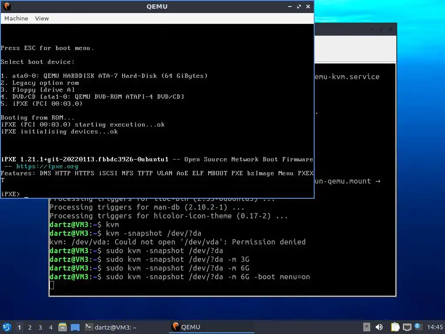Click 'un-qemu.mount' text in terminal window

pos(342,181)
